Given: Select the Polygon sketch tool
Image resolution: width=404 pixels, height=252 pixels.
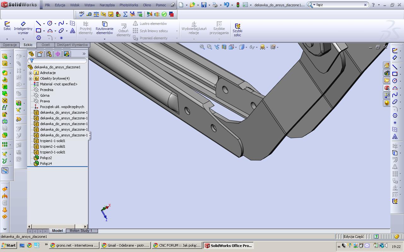Looking at the screenshot, I should coord(39,38).
